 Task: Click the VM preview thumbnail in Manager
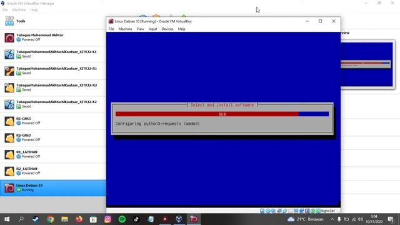367,64
